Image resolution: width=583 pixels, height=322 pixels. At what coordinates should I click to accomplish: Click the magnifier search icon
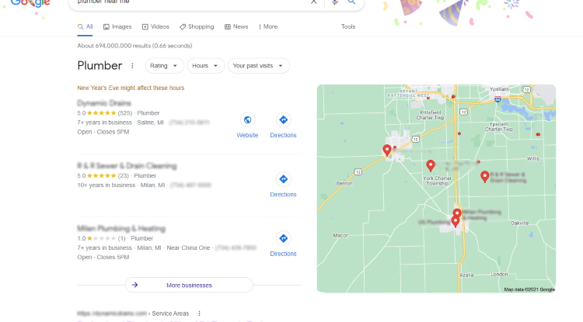(351, 2)
